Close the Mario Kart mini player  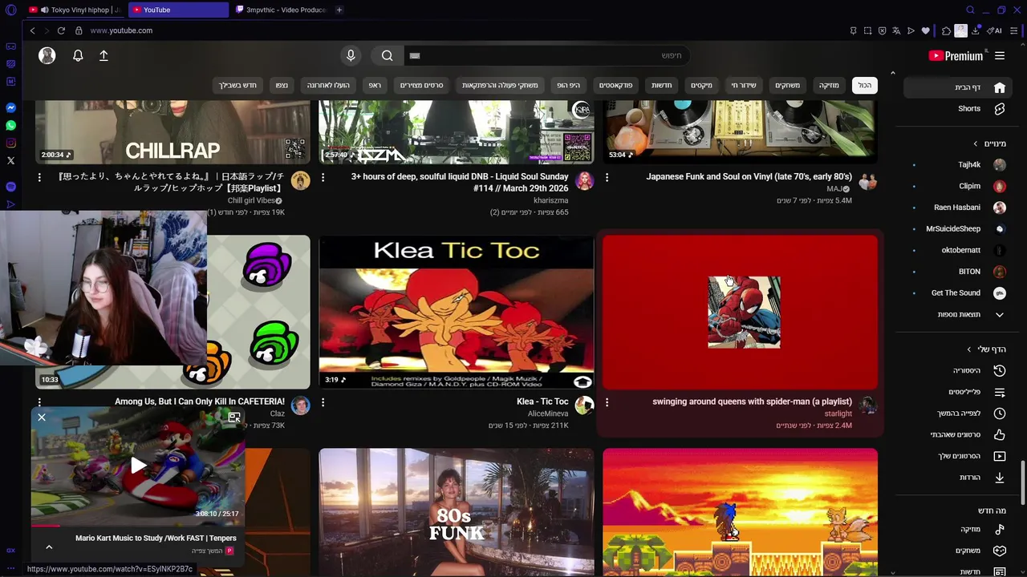pyautogui.click(x=42, y=417)
